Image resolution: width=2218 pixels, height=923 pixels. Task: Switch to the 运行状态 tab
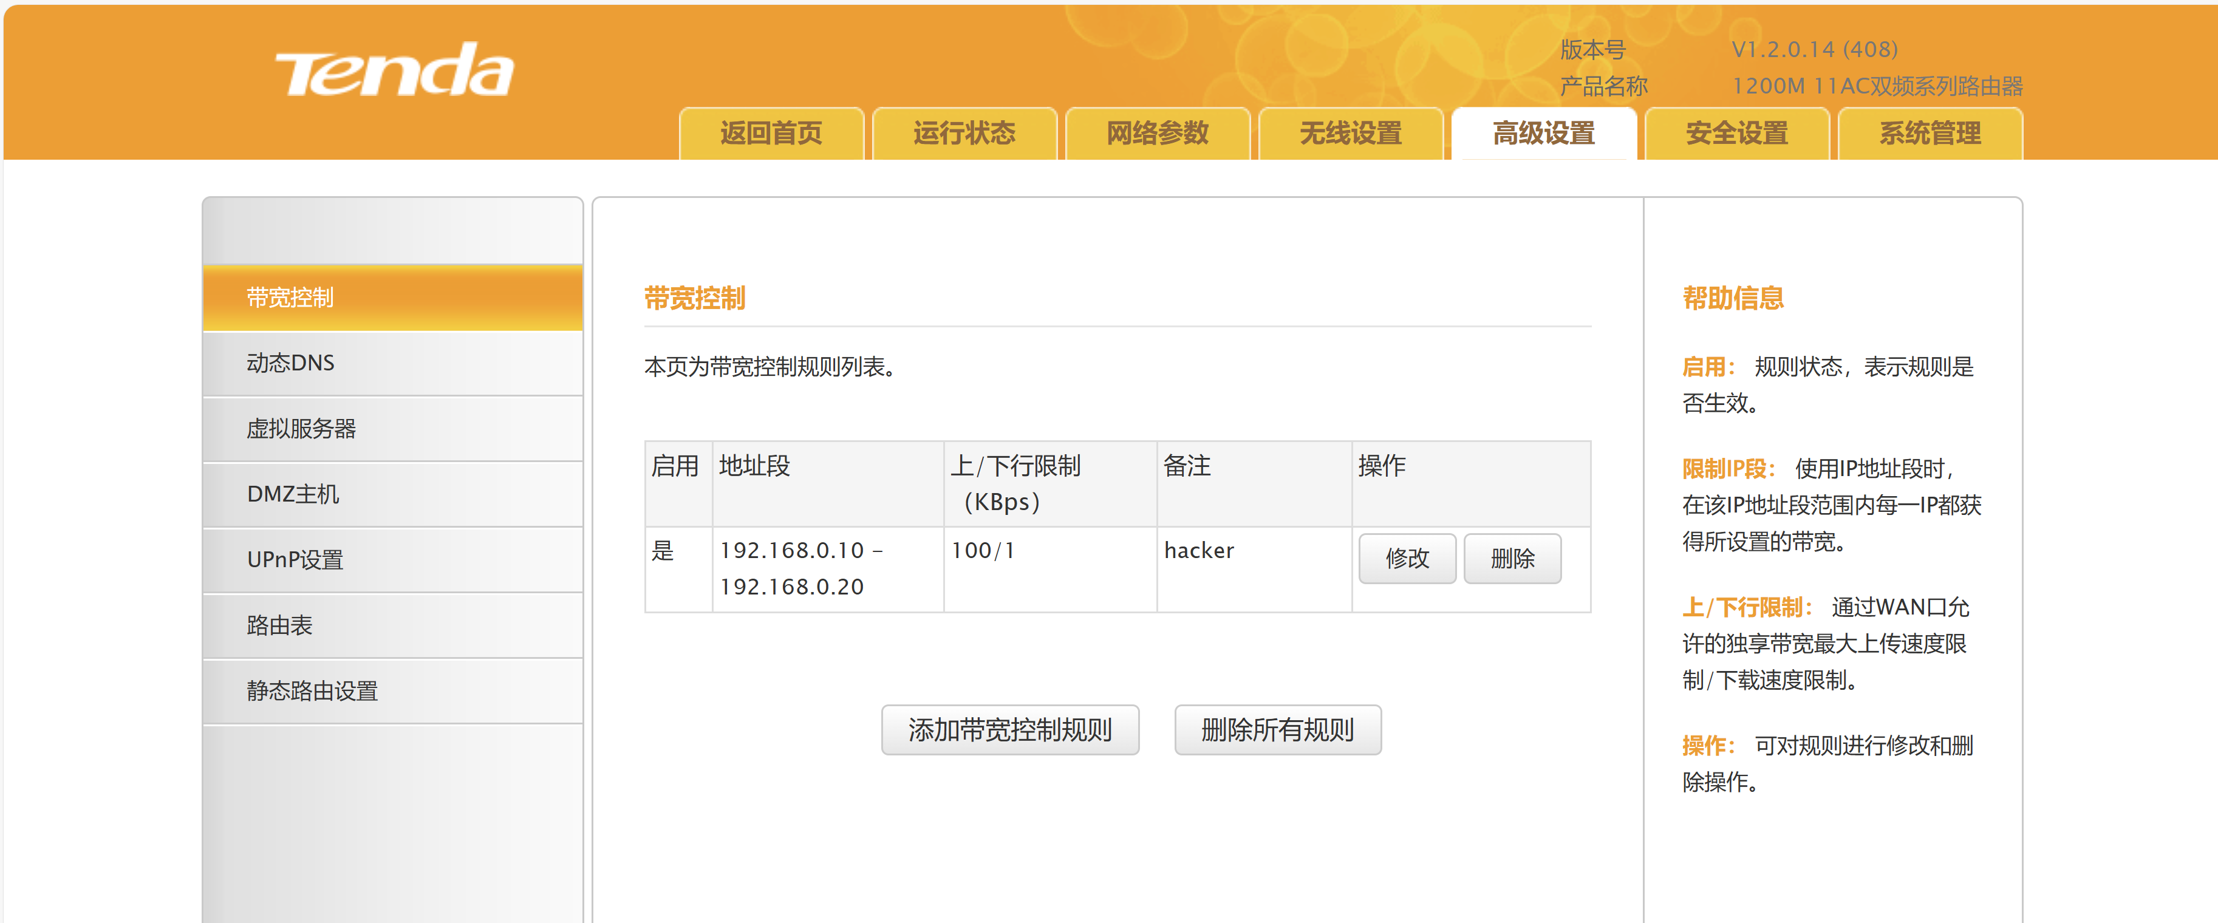(963, 134)
